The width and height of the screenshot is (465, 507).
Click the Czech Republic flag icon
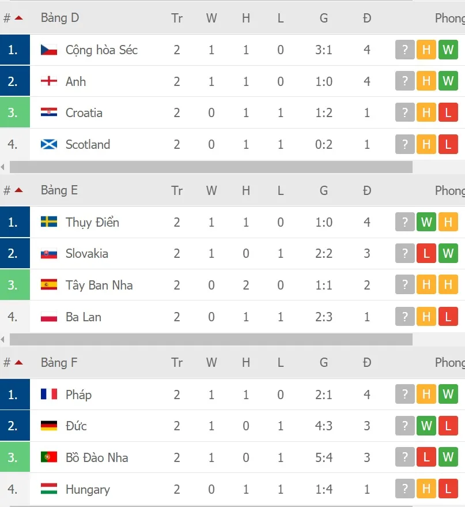coord(49,50)
